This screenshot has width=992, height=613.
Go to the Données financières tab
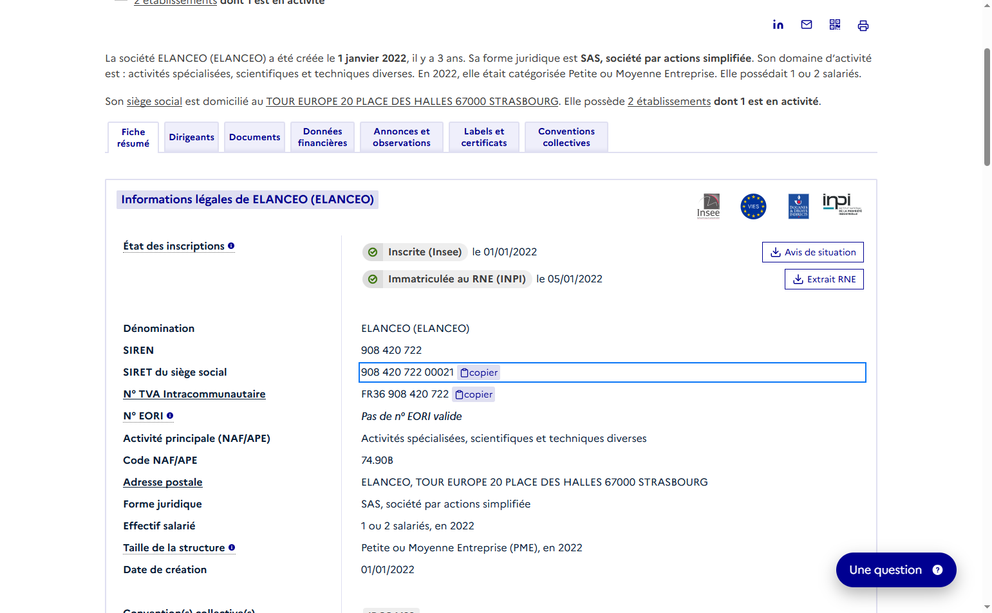[x=323, y=137]
